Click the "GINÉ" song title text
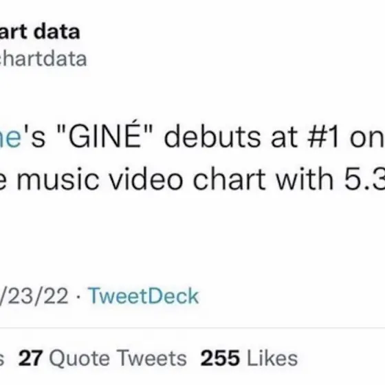This screenshot has width=385, height=385. tap(104, 135)
